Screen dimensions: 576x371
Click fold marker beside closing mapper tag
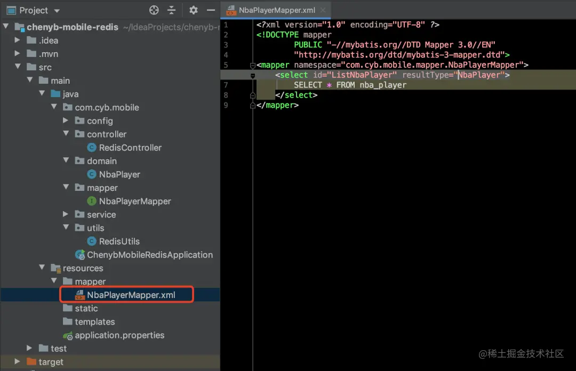pyautogui.click(x=252, y=106)
